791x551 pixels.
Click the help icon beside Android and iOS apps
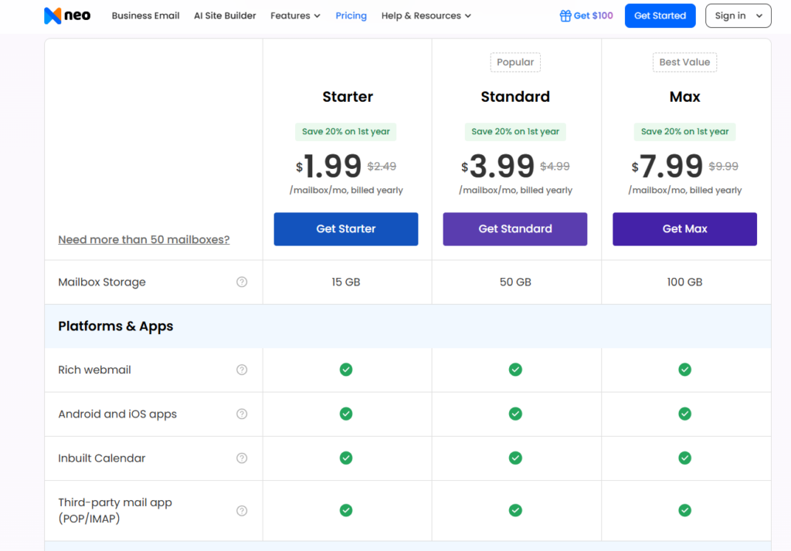[241, 414]
